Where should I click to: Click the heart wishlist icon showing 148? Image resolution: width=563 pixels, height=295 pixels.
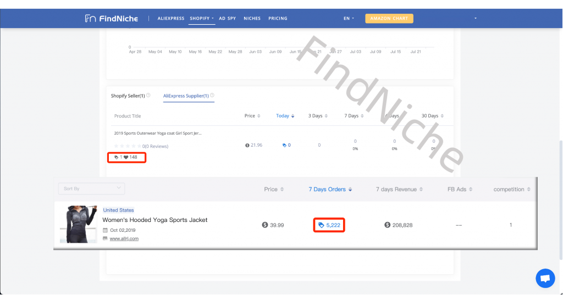click(x=126, y=157)
